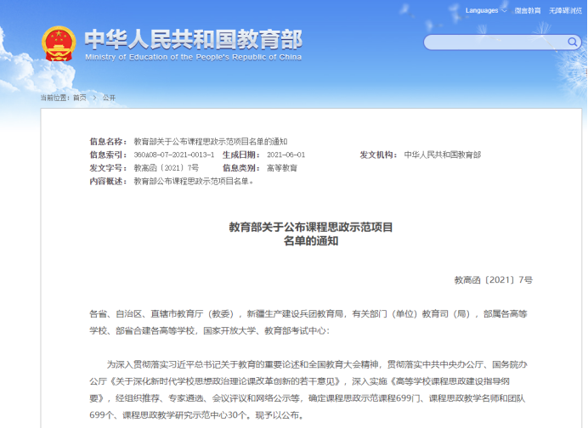Open the Languages dropdown

click(x=481, y=10)
